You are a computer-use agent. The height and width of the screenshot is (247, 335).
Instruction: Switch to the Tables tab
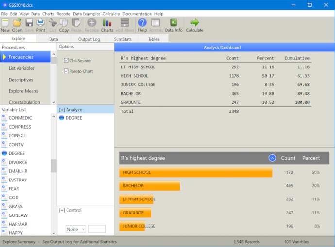pos(154,39)
